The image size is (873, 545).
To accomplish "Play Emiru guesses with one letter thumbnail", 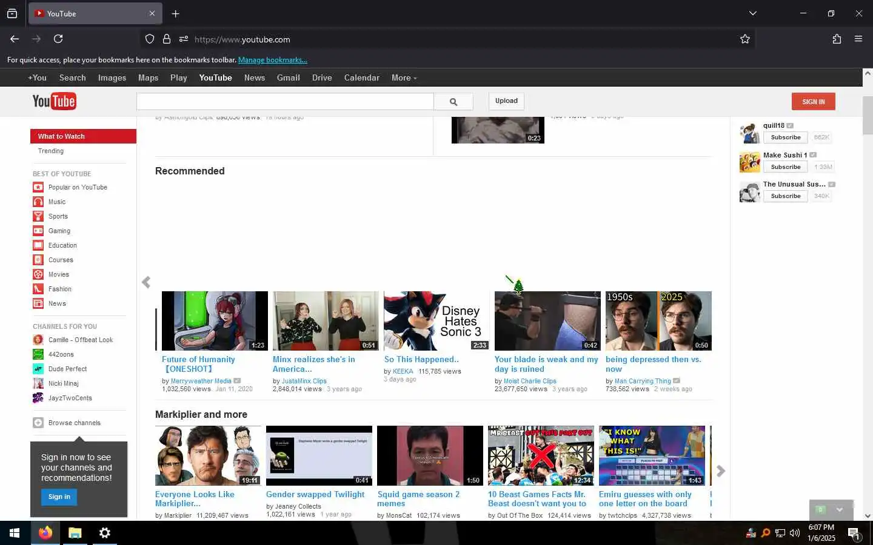I will [x=652, y=455].
